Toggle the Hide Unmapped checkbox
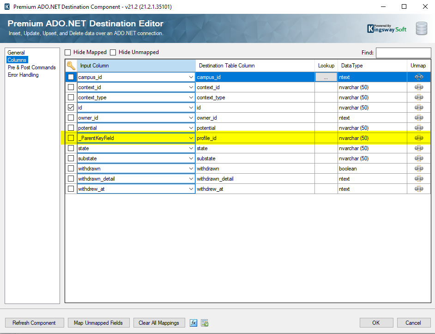435x334 pixels. [113, 52]
